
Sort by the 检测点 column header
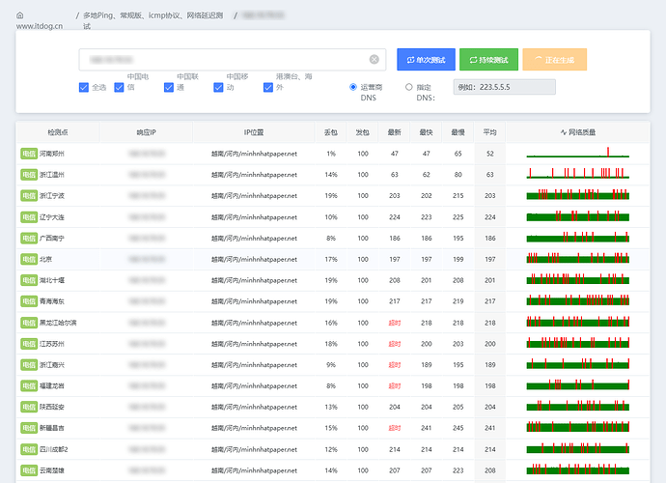click(x=58, y=132)
